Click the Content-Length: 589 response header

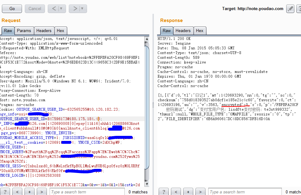coord(178,58)
